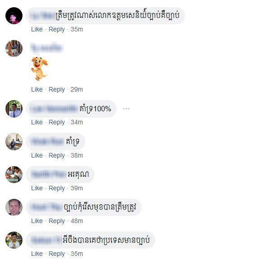
Task: Click the dog sticker in the comment
Action: [x=39, y=69]
